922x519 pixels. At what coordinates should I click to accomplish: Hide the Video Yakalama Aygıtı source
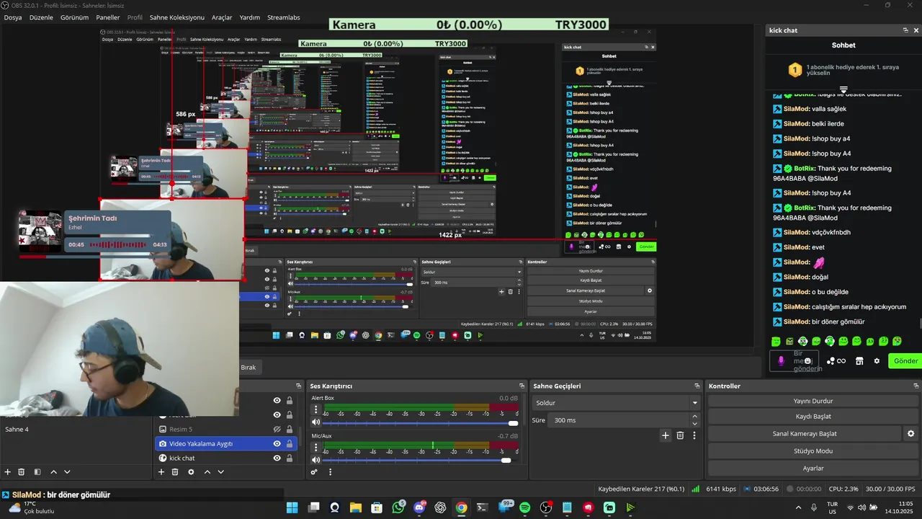pos(277,444)
